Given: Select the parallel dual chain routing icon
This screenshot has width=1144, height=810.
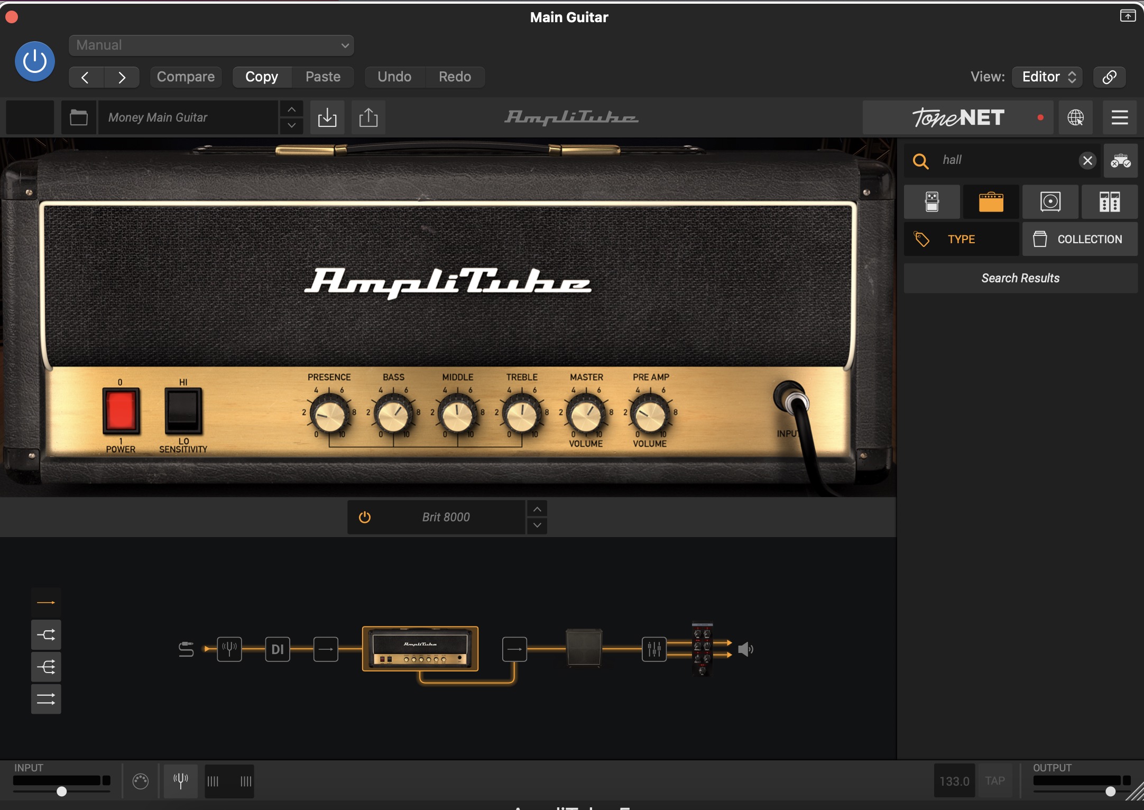Looking at the screenshot, I should click(x=46, y=699).
